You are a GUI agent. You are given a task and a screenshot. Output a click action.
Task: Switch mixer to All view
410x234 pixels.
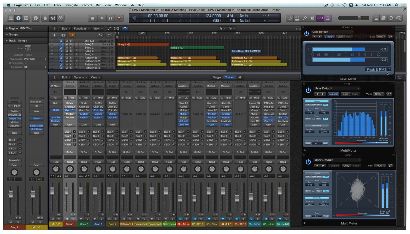pos(240,77)
